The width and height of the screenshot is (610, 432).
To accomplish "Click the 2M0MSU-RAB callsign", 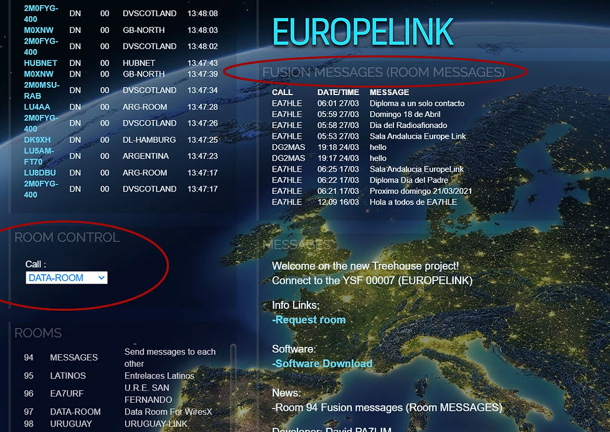I will 42,90.
